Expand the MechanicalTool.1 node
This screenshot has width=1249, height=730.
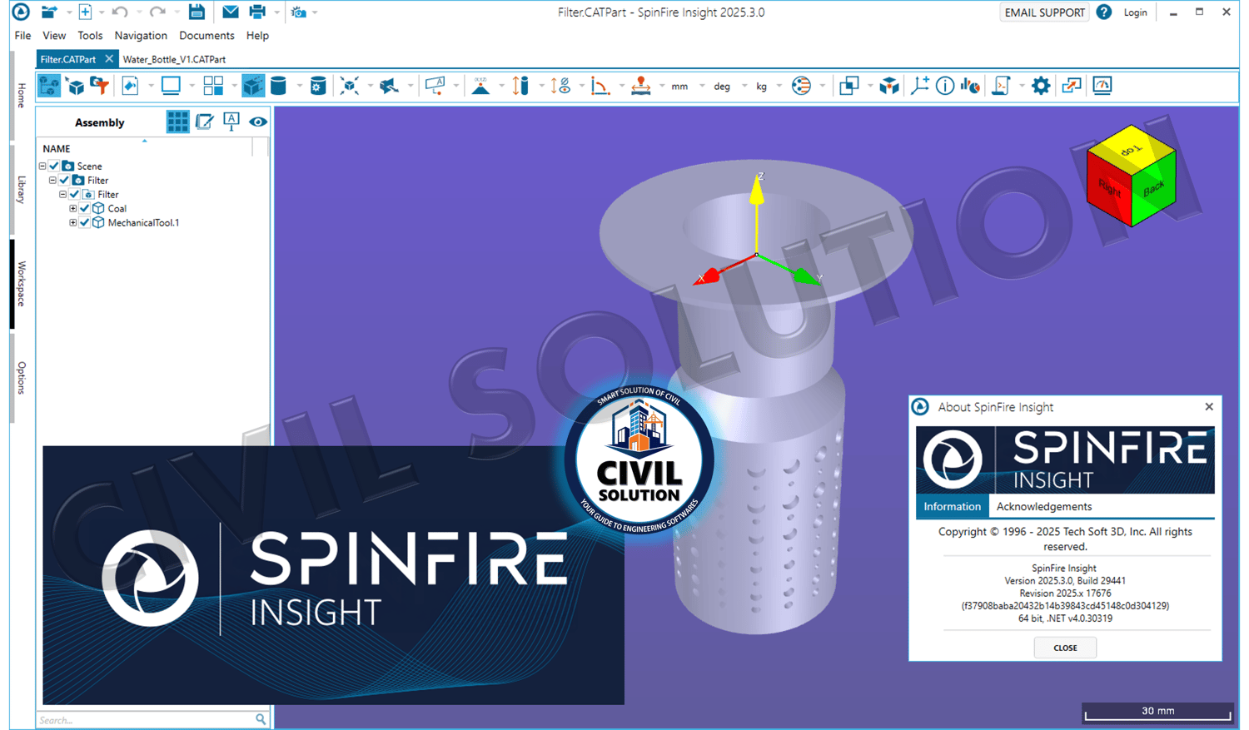coord(72,223)
